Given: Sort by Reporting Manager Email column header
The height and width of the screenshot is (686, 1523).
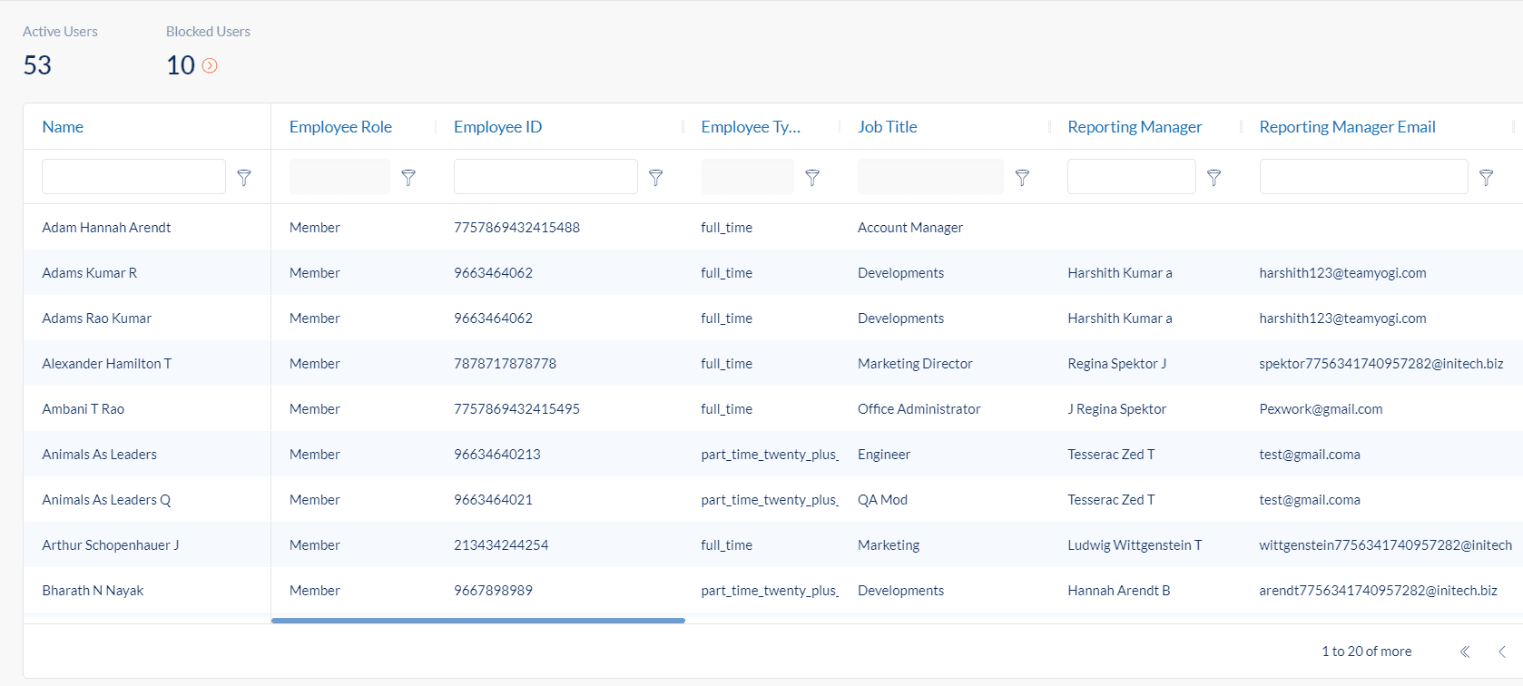Looking at the screenshot, I should (1347, 127).
